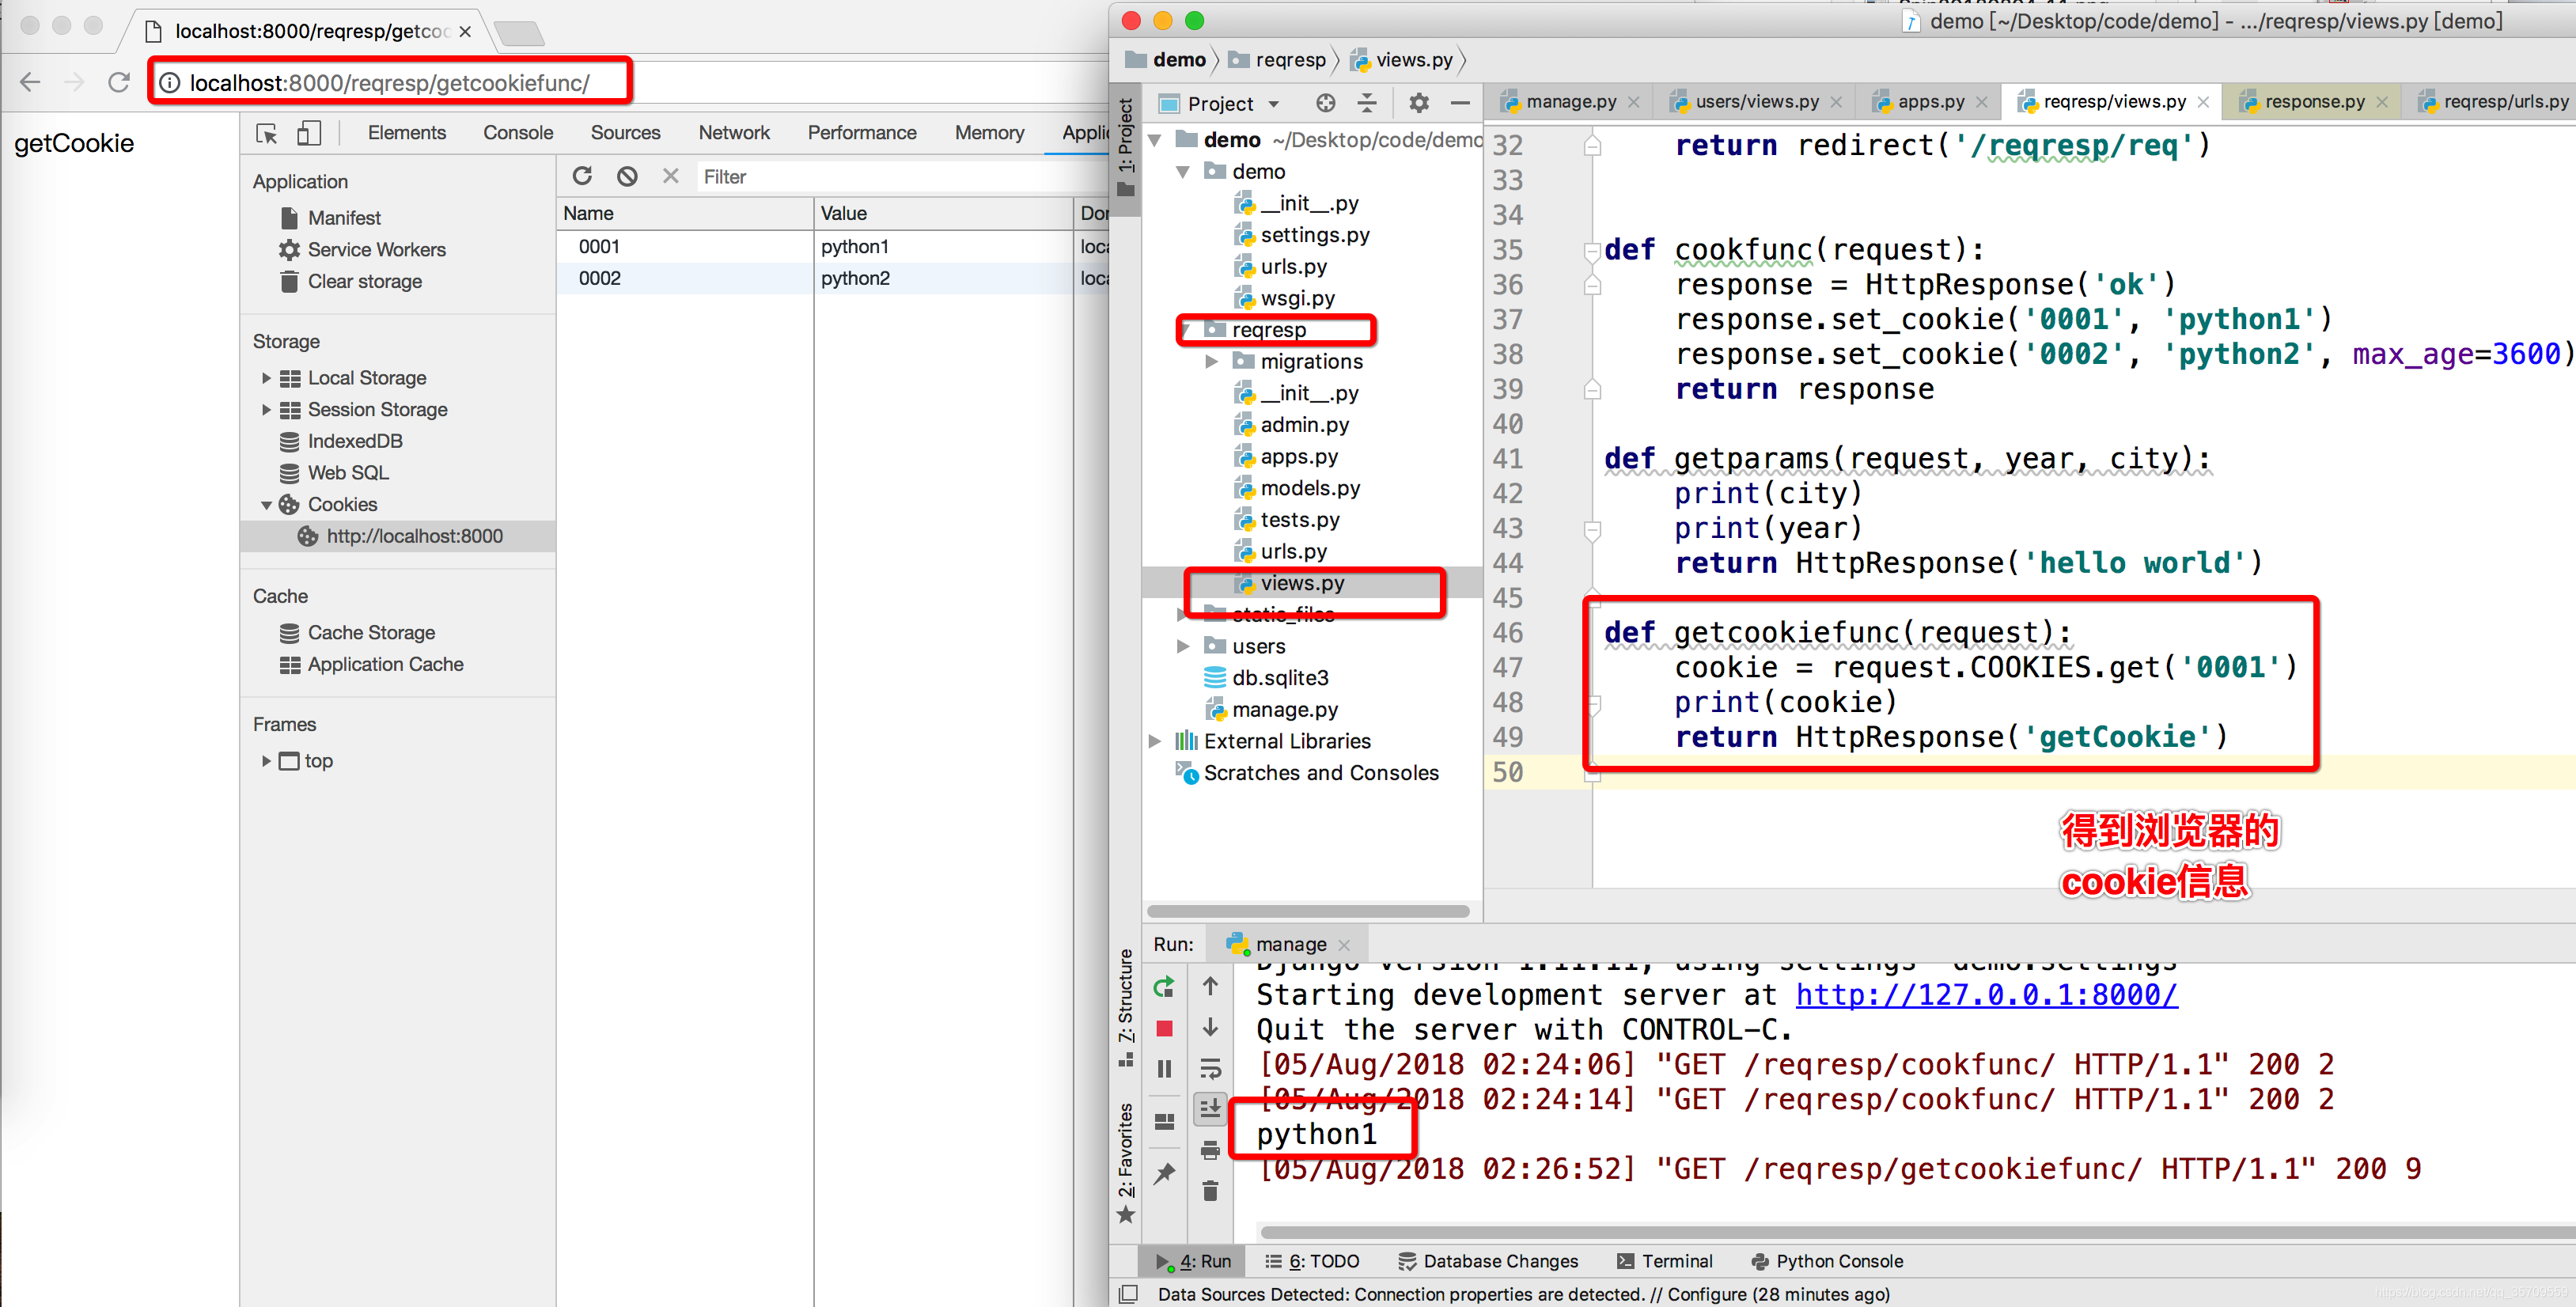The height and width of the screenshot is (1307, 2576).
Task: Click the run console horizontal scrollbar
Action: click(1917, 1233)
